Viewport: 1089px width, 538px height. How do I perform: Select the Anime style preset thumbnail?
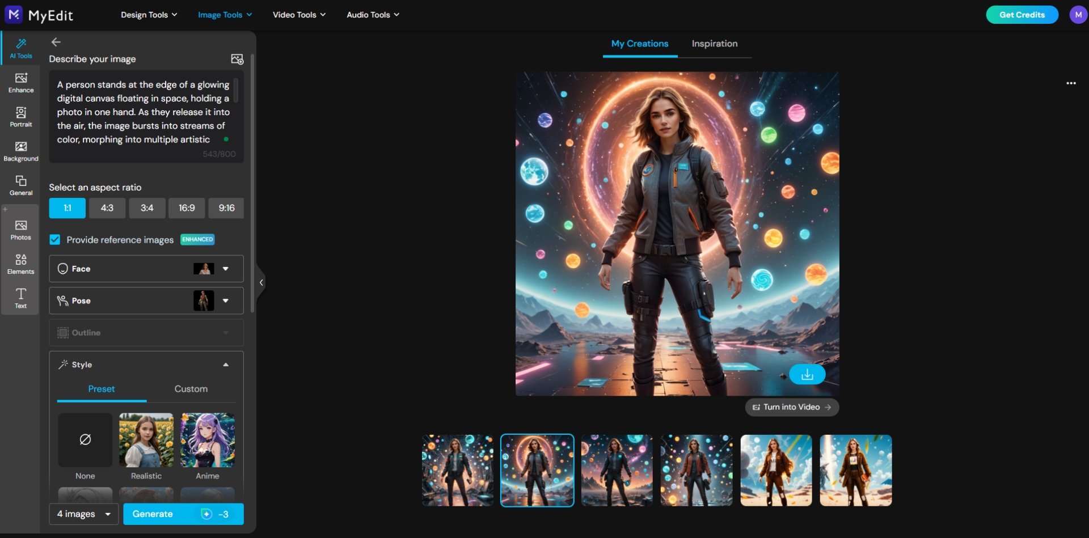(208, 440)
